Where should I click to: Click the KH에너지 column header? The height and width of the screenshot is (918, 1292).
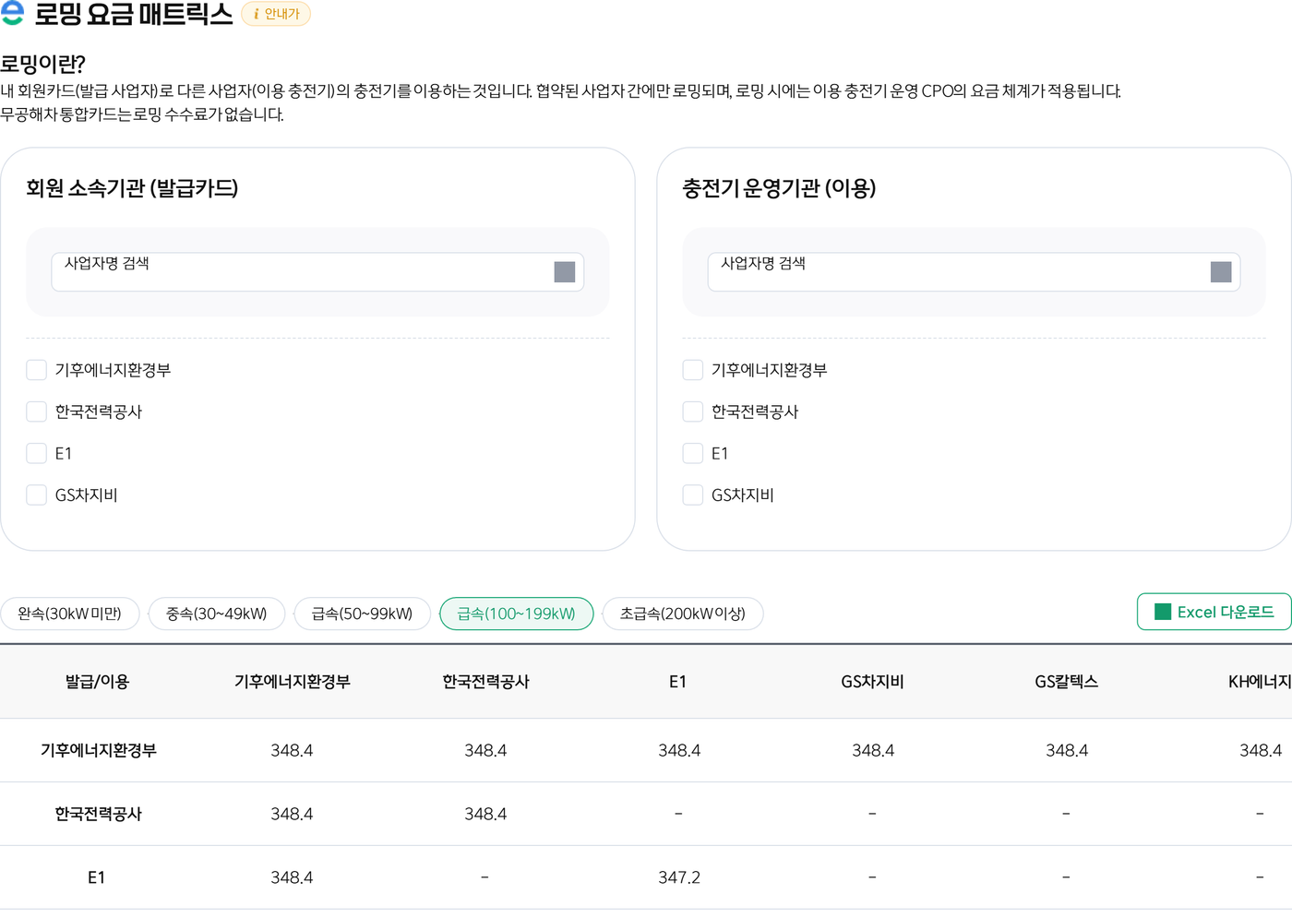(1260, 682)
